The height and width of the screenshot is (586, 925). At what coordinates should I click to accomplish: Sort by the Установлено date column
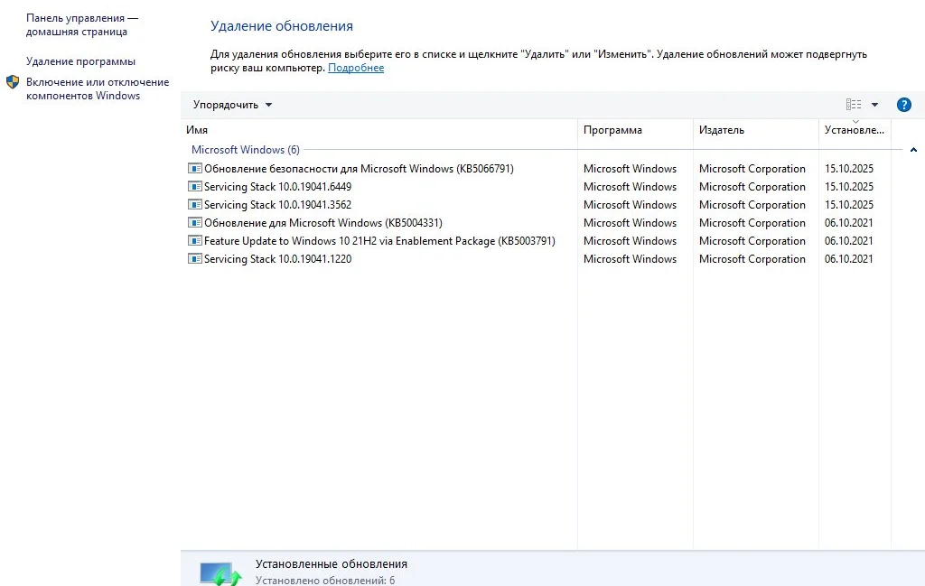[854, 130]
